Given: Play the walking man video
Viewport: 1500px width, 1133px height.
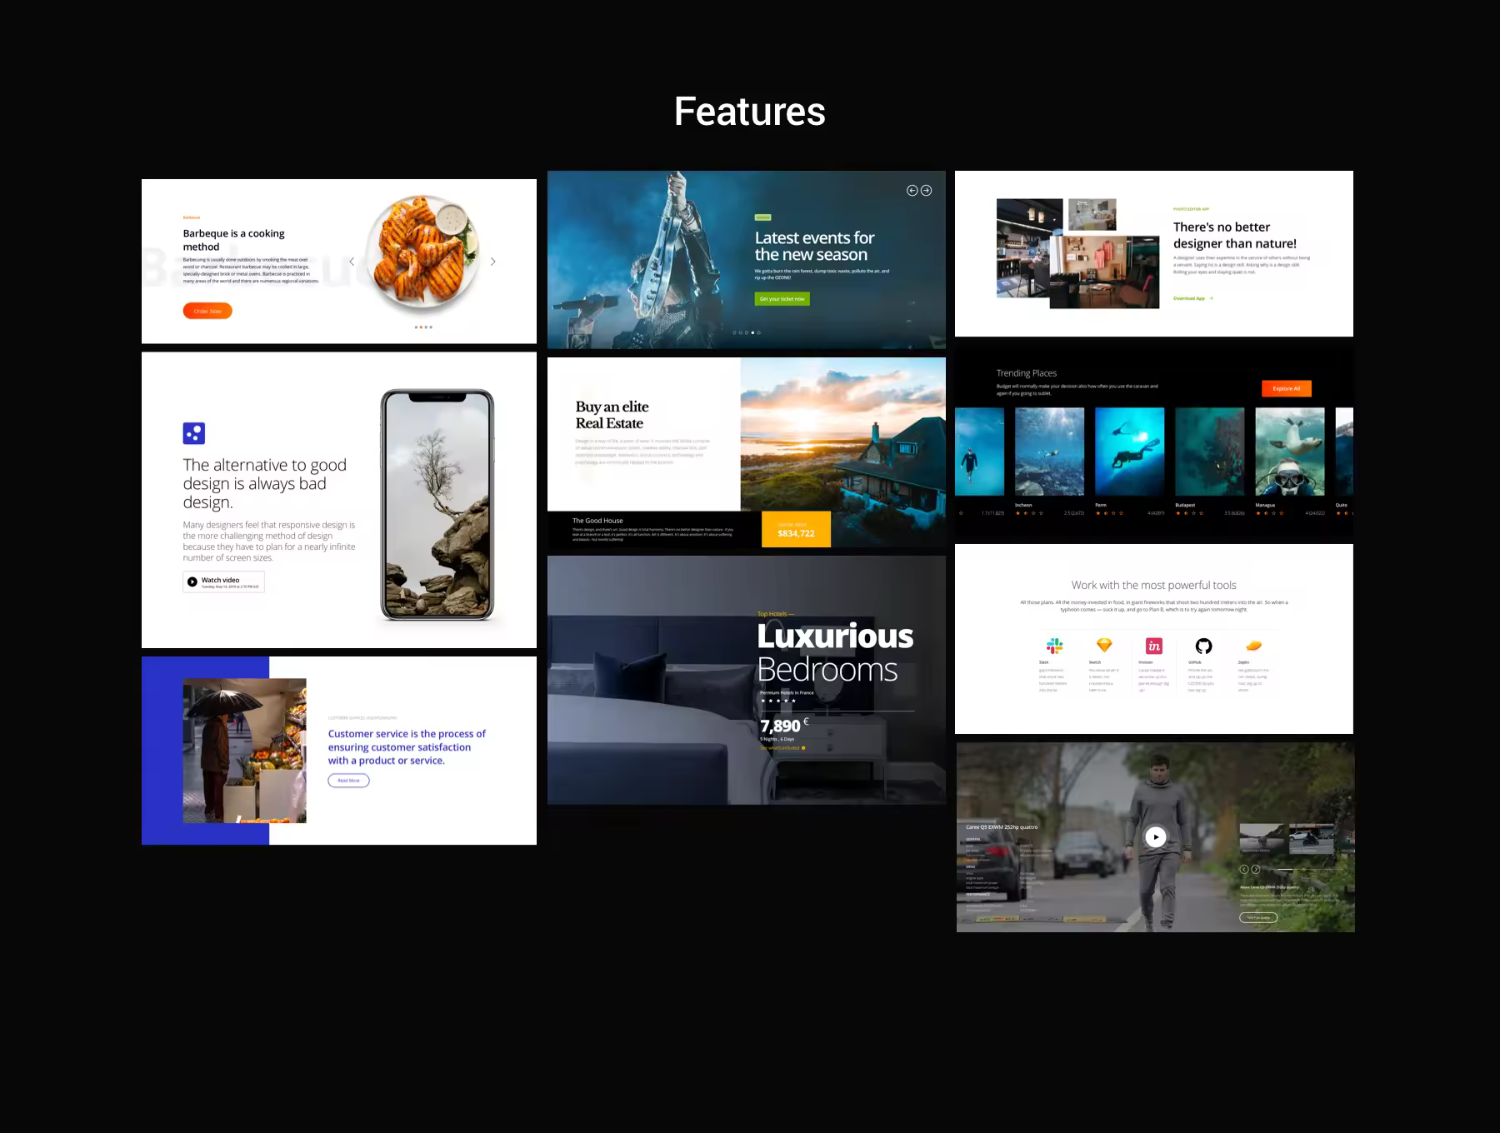Looking at the screenshot, I should click(1155, 837).
